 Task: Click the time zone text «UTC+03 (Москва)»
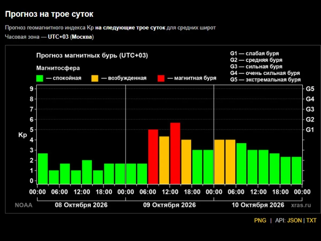71,37
